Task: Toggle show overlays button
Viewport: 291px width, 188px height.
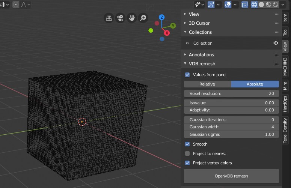Action: coord(228,5)
